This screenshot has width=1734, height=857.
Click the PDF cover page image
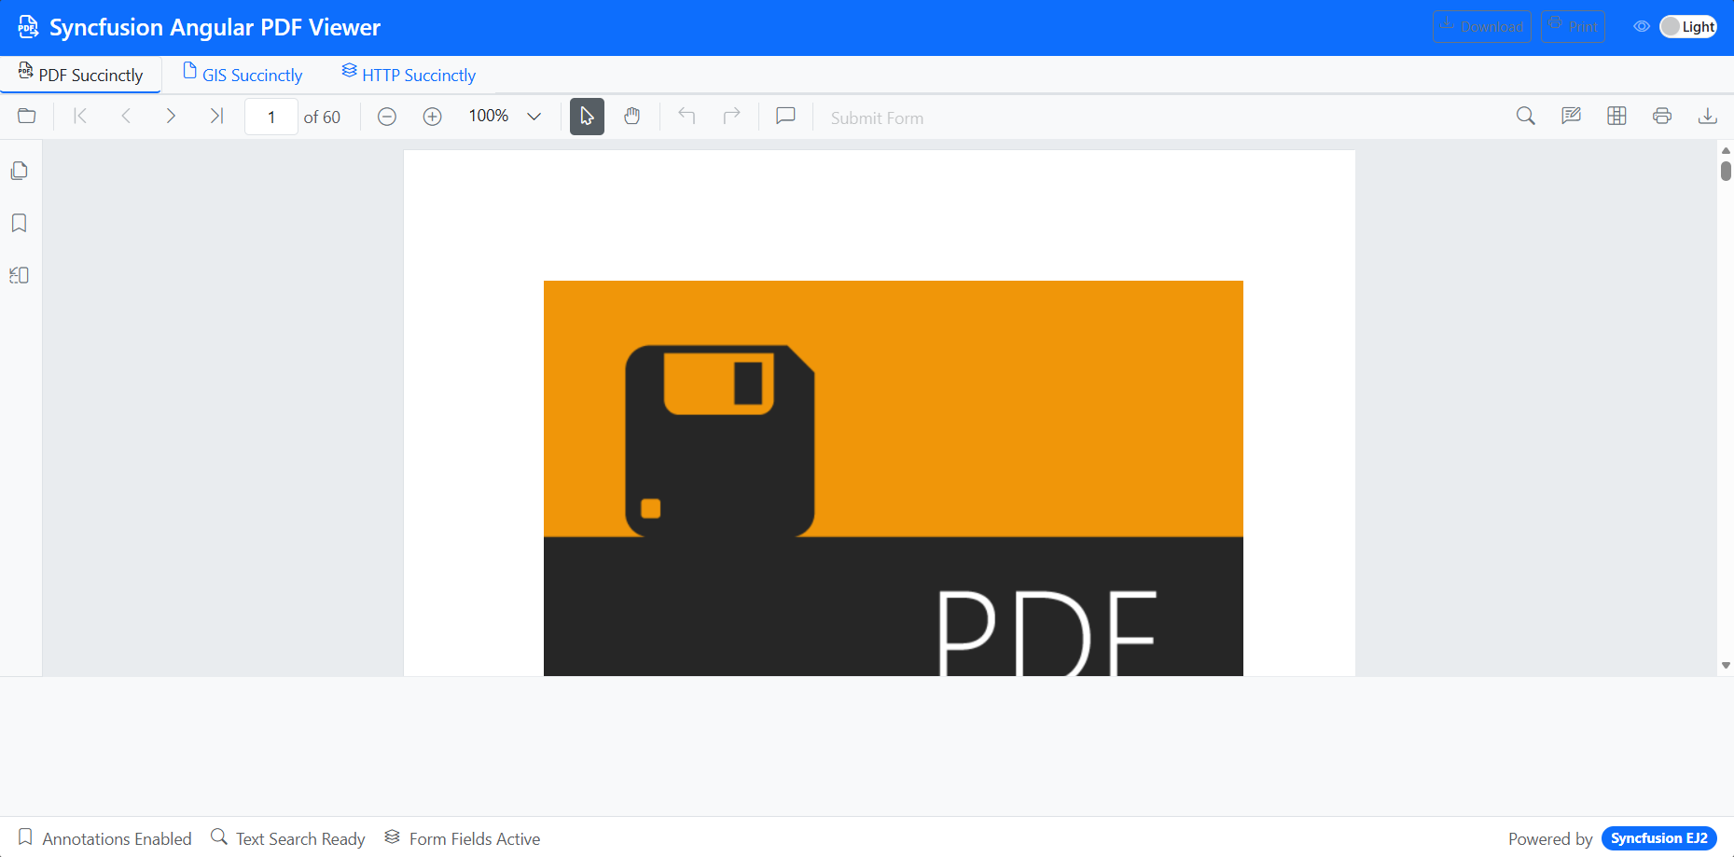[x=894, y=478]
